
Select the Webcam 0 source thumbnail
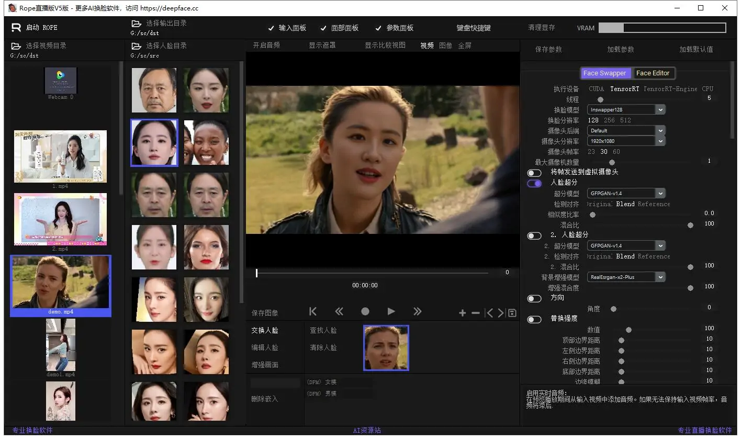pos(61,81)
